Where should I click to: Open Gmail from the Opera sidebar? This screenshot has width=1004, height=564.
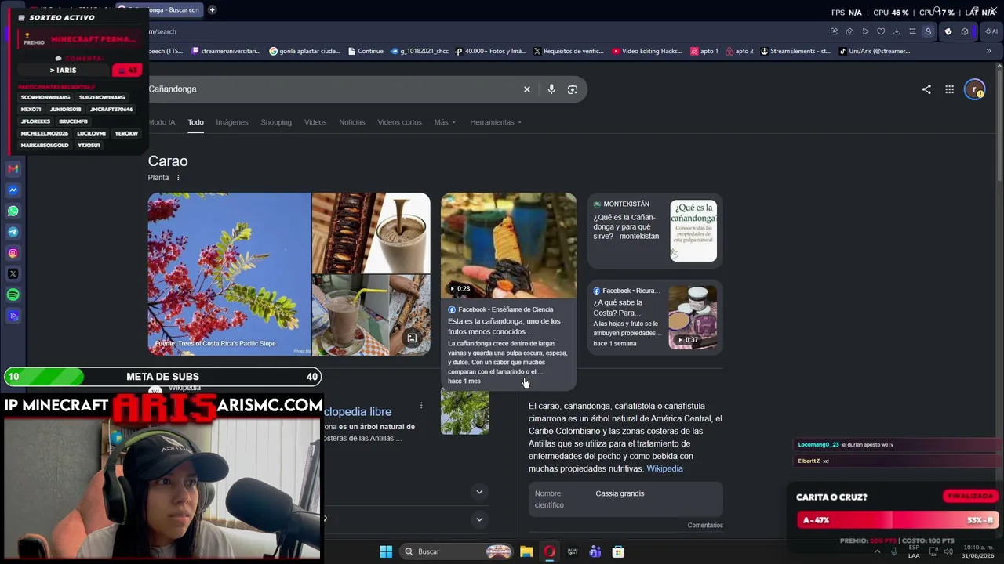click(x=13, y=169)
